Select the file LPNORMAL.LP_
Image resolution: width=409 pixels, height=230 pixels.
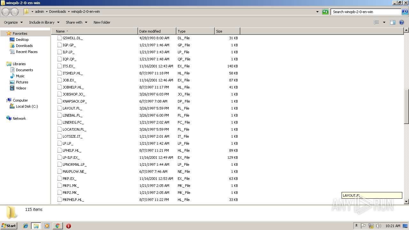74,165
